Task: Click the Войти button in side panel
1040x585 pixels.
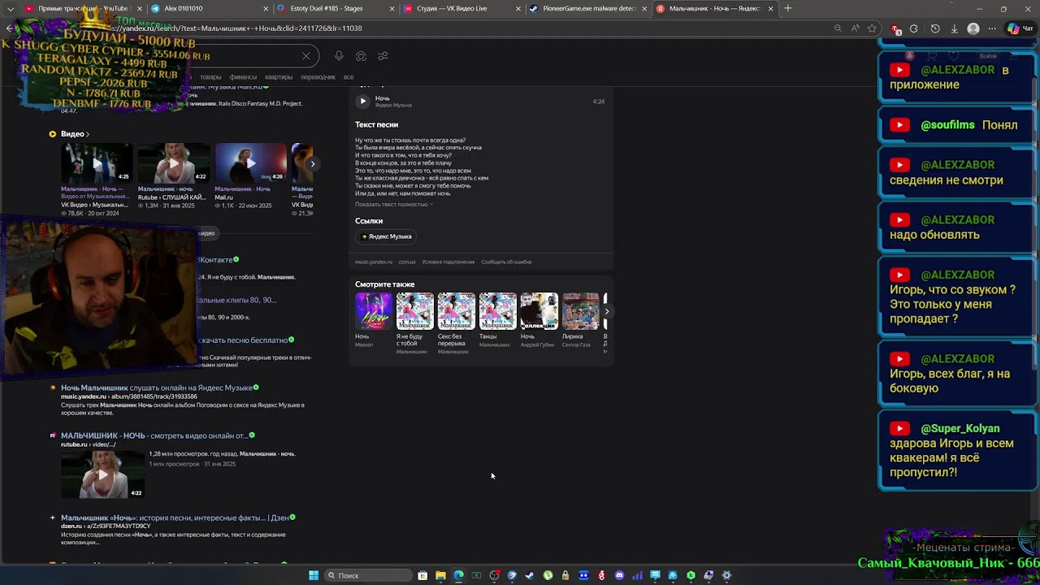Action: coord(988,56)
